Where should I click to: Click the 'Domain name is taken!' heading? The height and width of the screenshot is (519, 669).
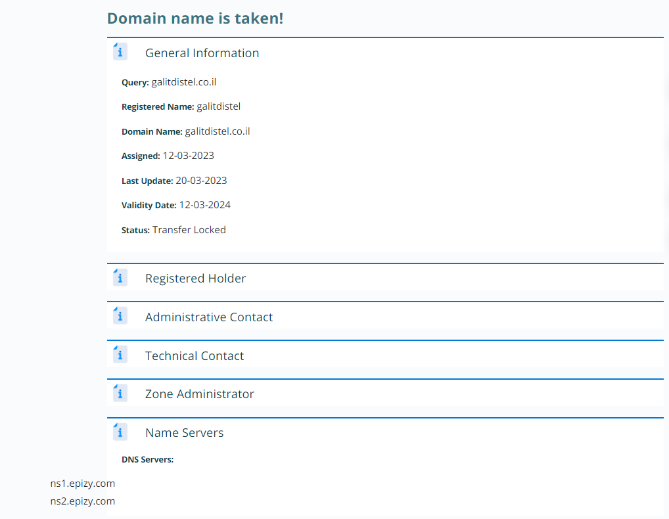195,18
